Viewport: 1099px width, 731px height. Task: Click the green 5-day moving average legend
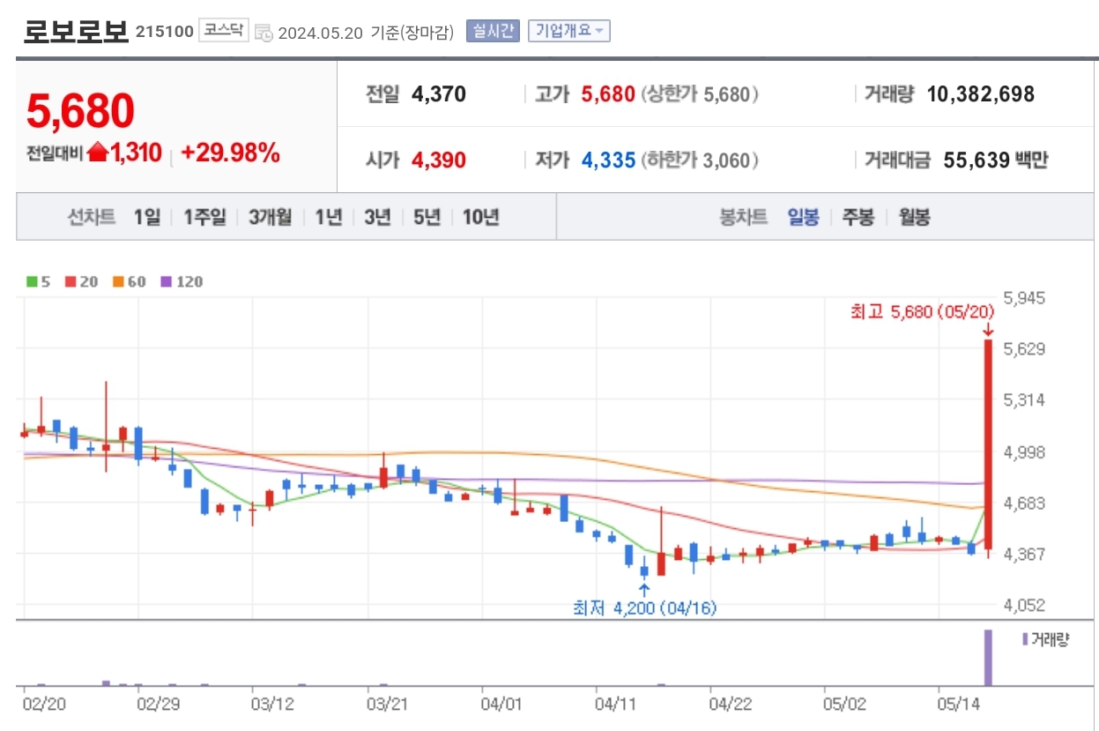pyautogui.click(x=39, y=282)
